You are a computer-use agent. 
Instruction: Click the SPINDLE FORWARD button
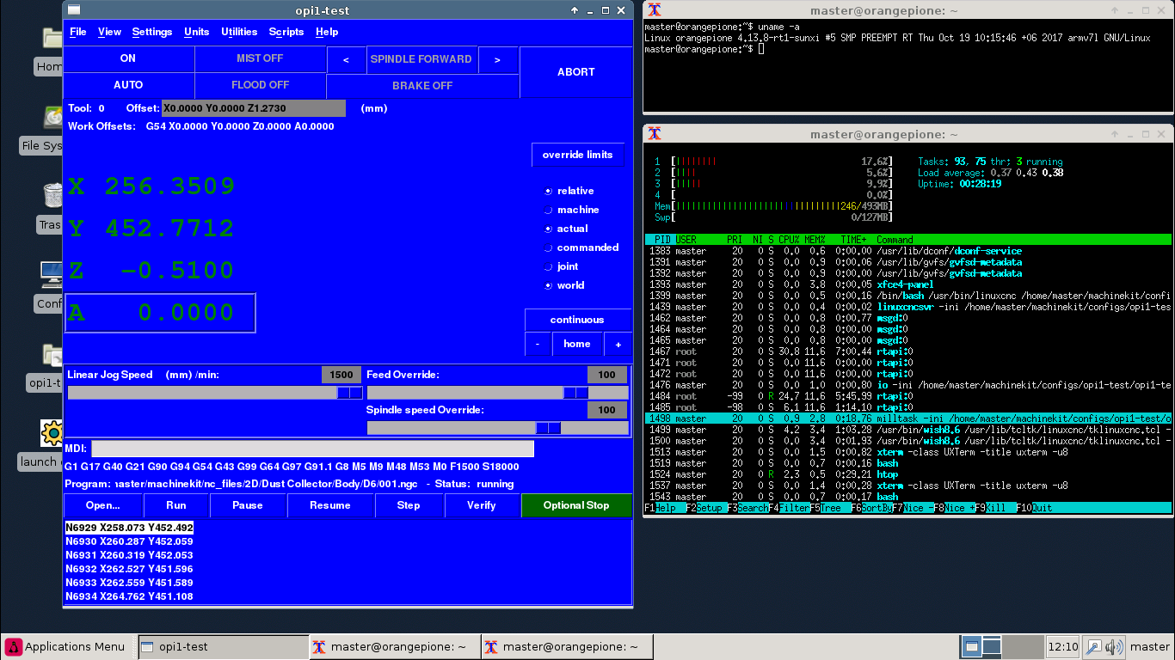pos(421,59)
